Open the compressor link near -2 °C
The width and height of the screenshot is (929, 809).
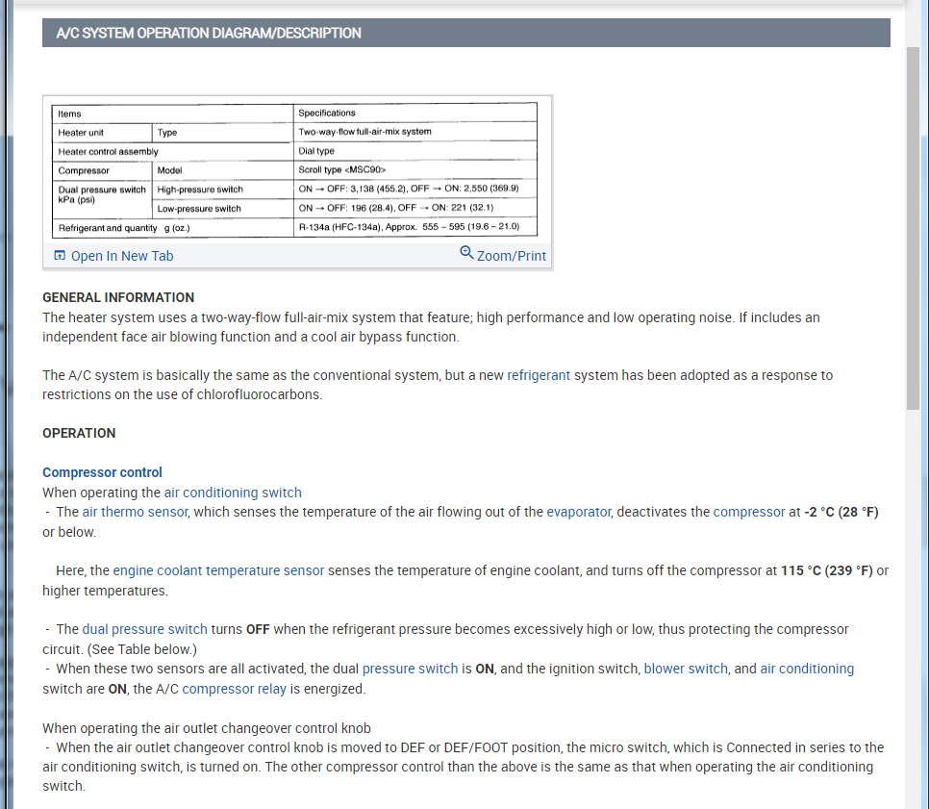tap(749, 512)
